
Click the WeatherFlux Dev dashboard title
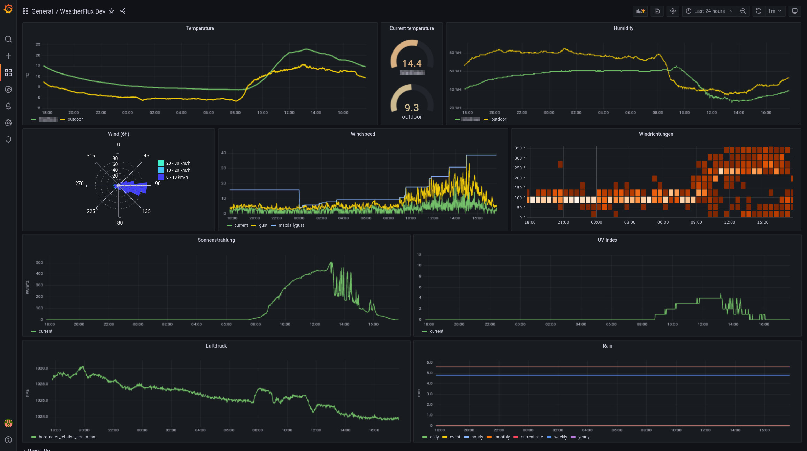pyautogui.click(x=83, y=11)
